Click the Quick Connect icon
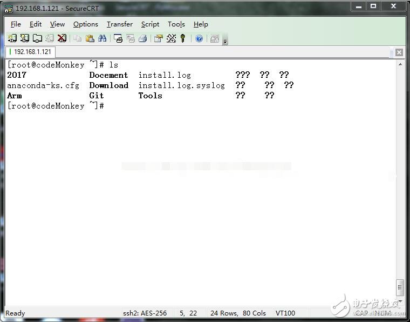This screenshot has height=322, width=410. (x=24, y=38)
